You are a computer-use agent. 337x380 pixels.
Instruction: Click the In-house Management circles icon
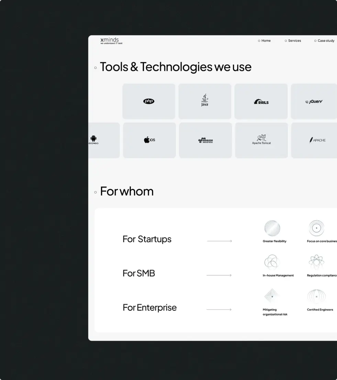pyautogui.click(x=272, y=262)
